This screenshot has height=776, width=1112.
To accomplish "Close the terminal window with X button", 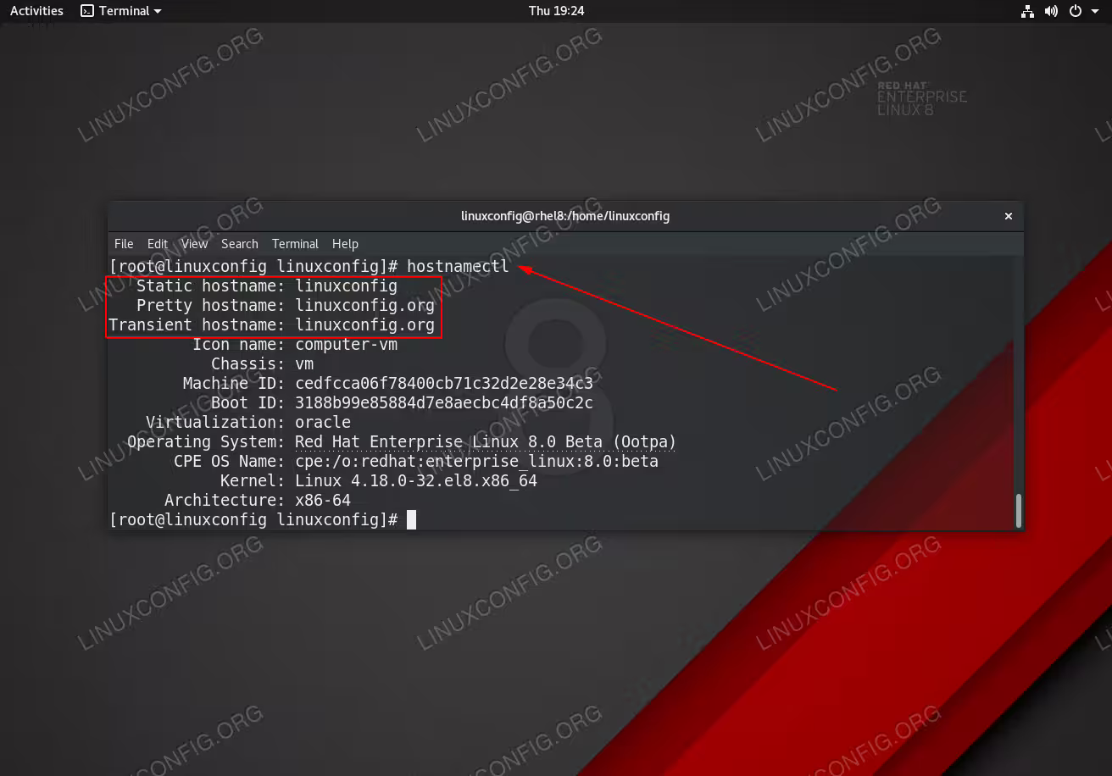I will (1009, 216).
